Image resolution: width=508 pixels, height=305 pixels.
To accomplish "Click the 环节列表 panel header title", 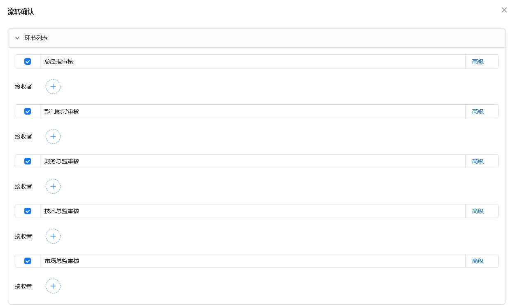I will coord(36,38).
